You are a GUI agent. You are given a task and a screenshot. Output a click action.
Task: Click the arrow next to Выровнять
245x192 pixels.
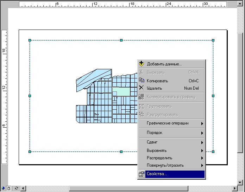pos(202,151)
